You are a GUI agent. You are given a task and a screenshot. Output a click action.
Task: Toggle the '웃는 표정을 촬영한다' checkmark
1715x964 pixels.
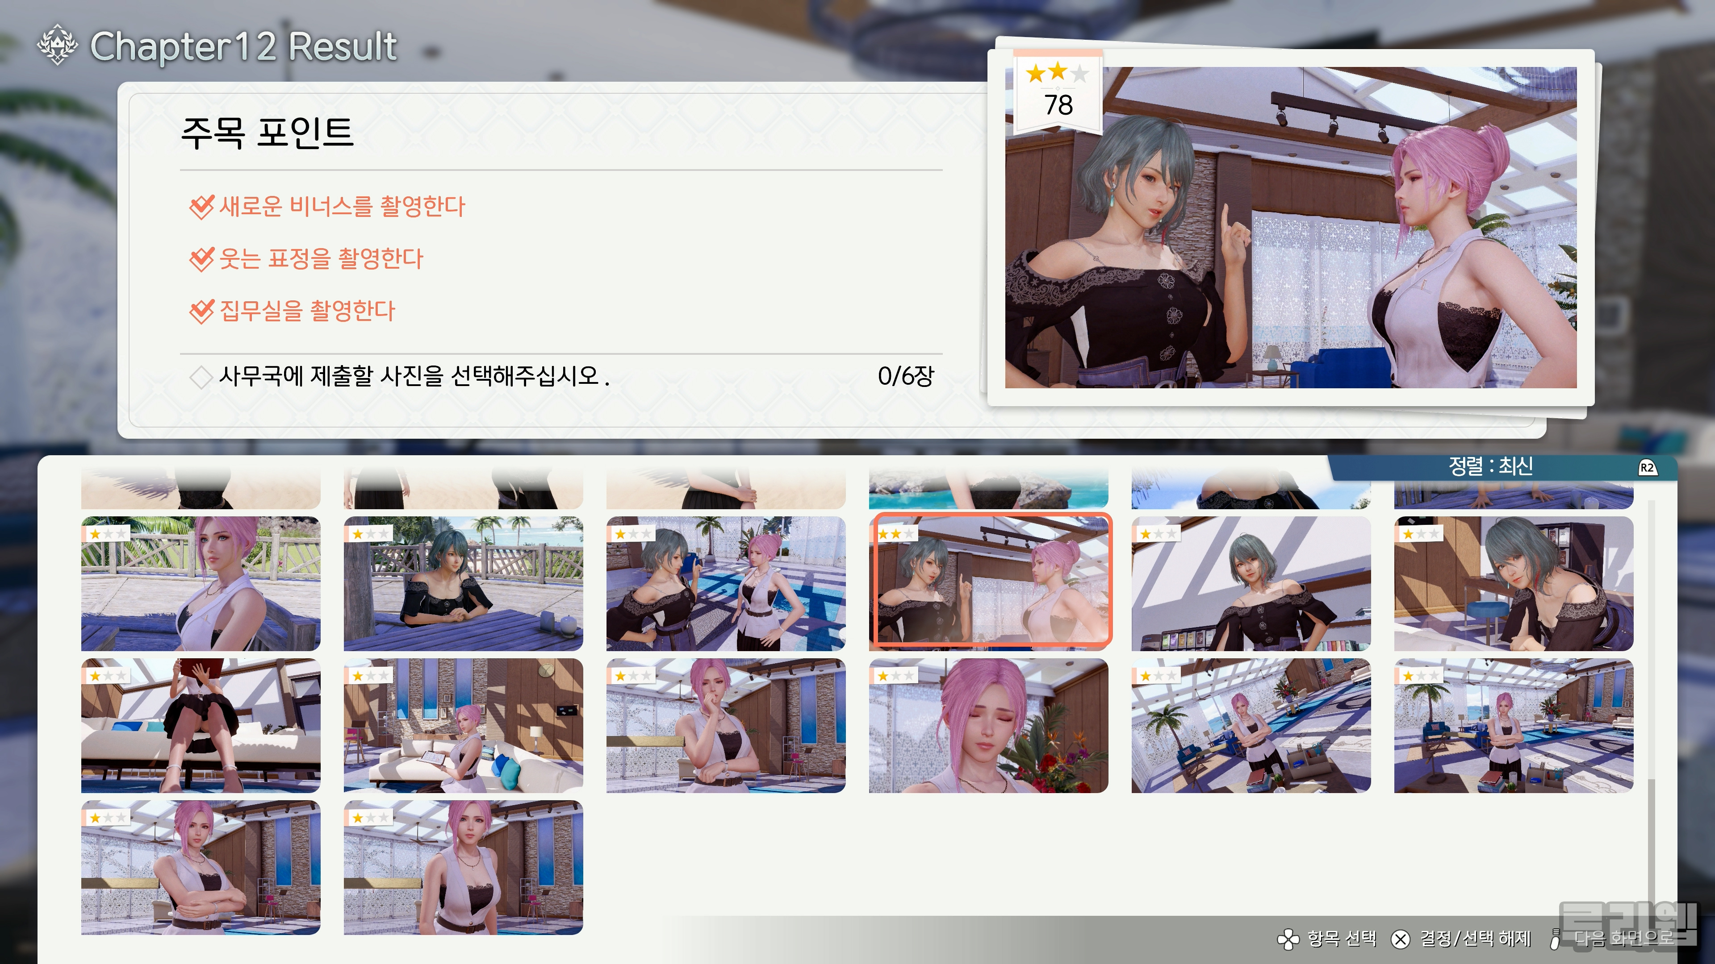(x=201, y=259)
